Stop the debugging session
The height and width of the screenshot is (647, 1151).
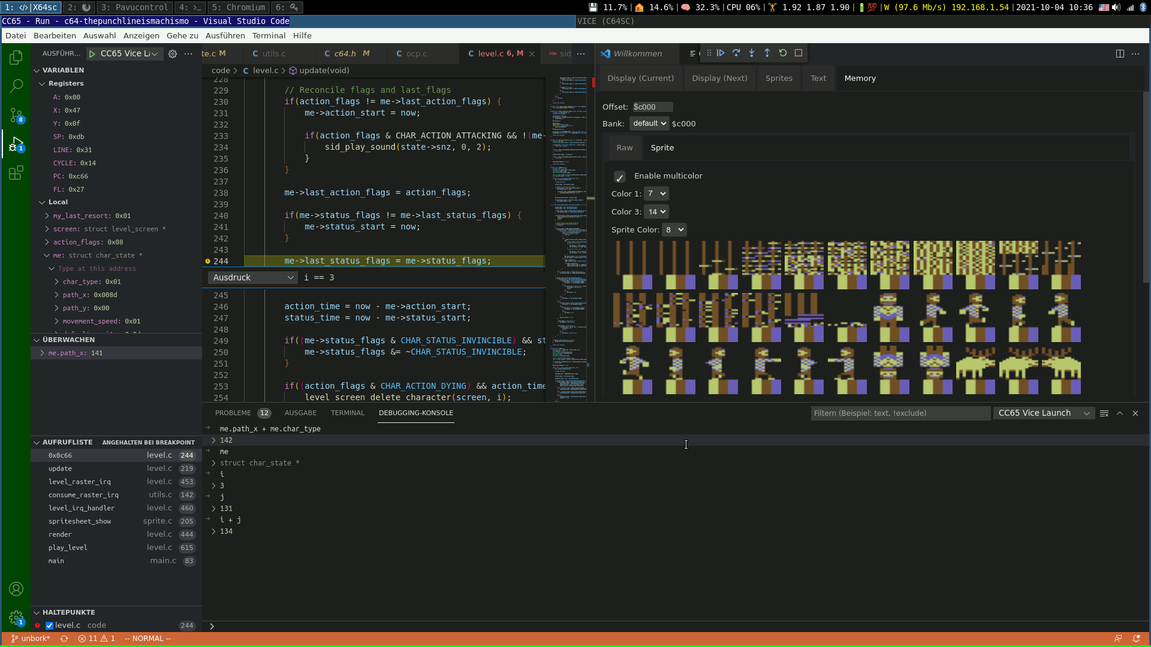coord(799,53)
